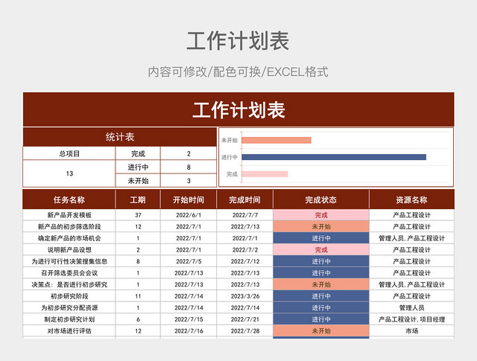
Task: Select the 任务名称 column header
Action: coord(69,199)
